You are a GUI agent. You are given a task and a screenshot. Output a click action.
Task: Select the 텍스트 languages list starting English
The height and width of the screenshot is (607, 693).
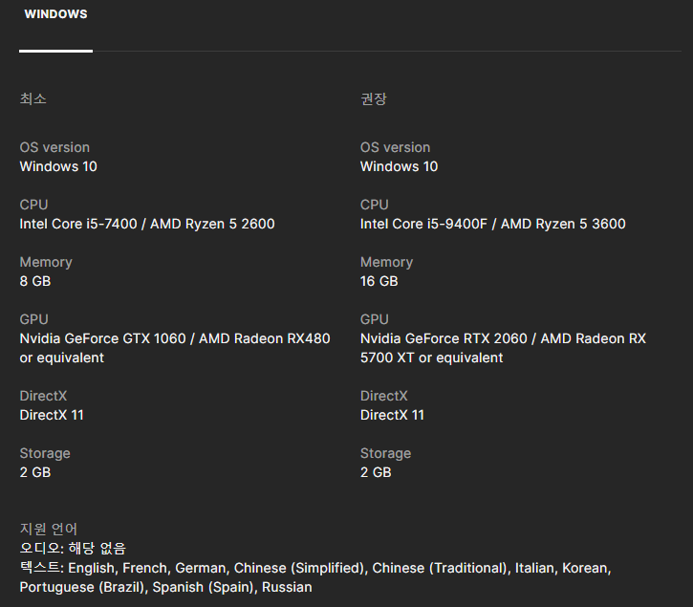pos(315,577)
